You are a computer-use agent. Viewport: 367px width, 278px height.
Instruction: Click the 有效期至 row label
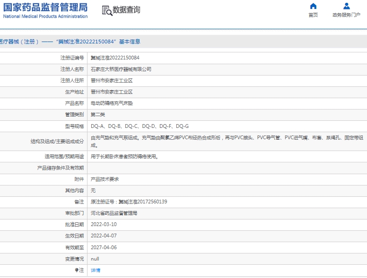point(74,247)
